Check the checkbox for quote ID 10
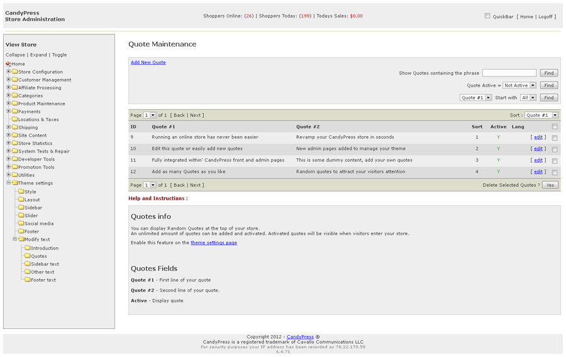The width and height of the screenshot is (566, 357). pyautogui.click(x=555, y=149)
